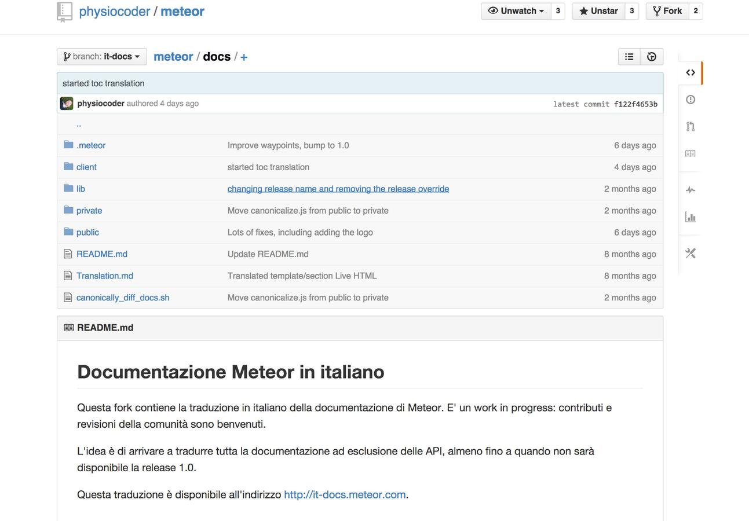This screenshot has width=749, height=521.
Task: Click the plus icon to create new file
Action: pos(244,57)
